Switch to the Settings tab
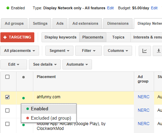 tap(40, 23)
